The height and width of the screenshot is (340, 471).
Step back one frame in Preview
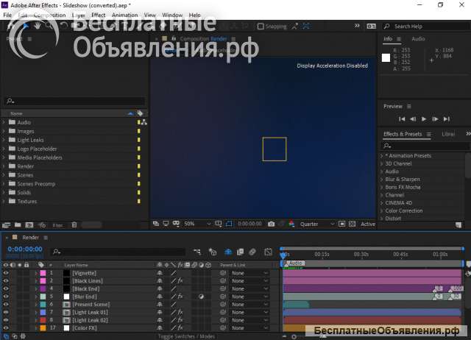pos(413,119)
